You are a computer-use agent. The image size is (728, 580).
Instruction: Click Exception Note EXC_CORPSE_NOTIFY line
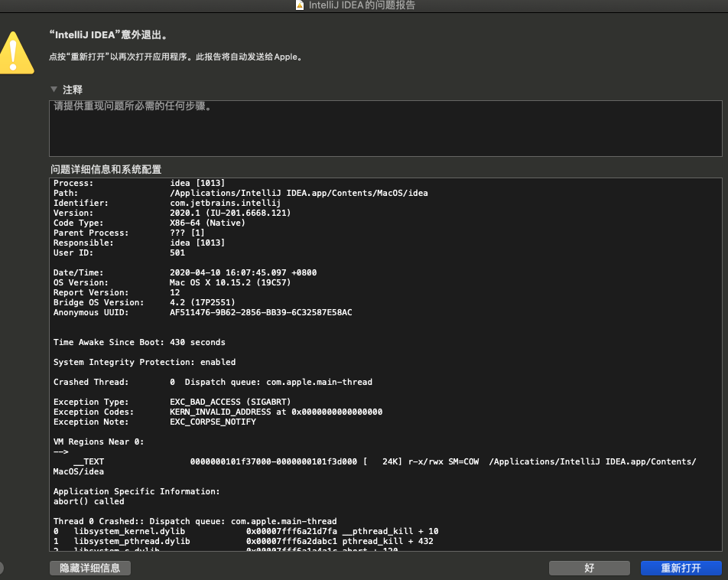coord(154,422)
